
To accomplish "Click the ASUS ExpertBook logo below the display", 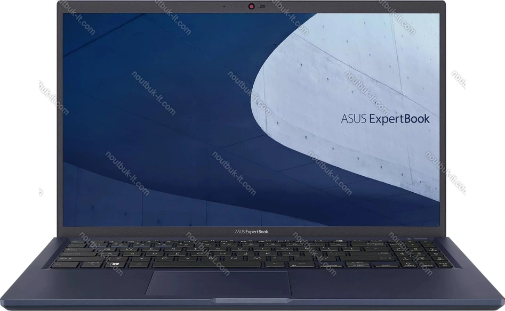I will click(252, 231).
